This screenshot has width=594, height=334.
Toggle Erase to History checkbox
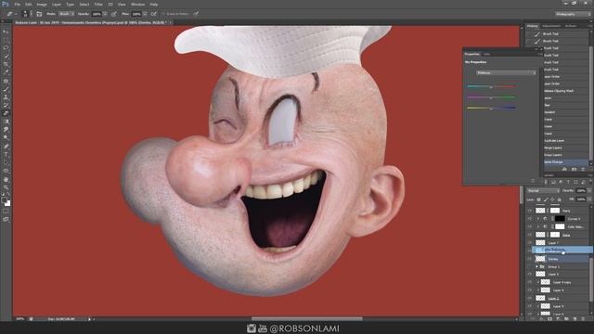tap(163, 14)
